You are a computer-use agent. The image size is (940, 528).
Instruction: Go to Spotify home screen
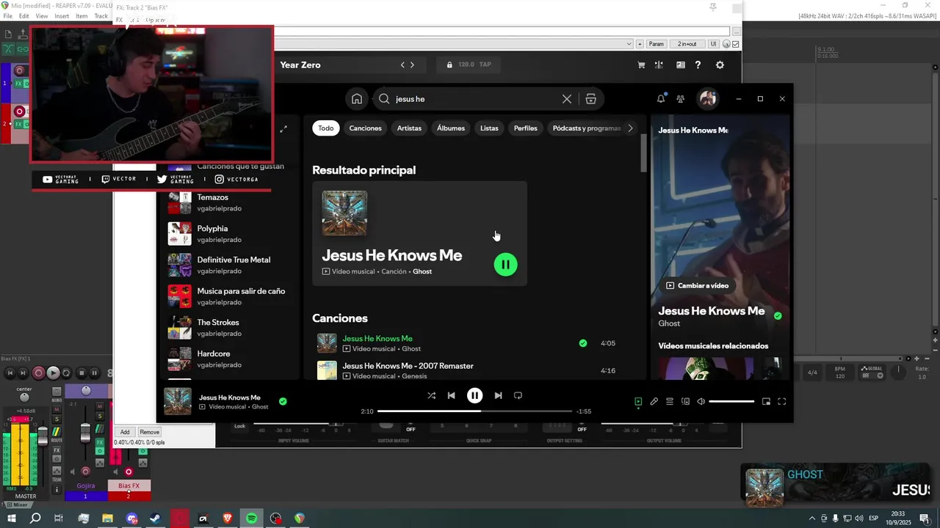click(x=357, y=99)
